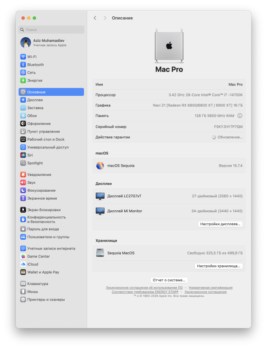Screen dimensions: 267x349
Task: Open the Звук speaker icon
Action: 23,182
